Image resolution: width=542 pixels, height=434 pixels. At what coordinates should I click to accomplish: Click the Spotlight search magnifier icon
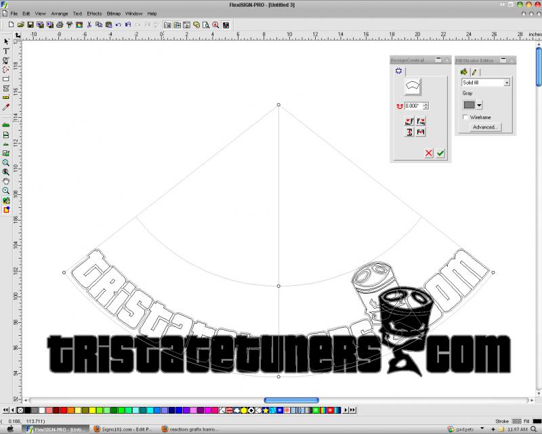point(534,429)
